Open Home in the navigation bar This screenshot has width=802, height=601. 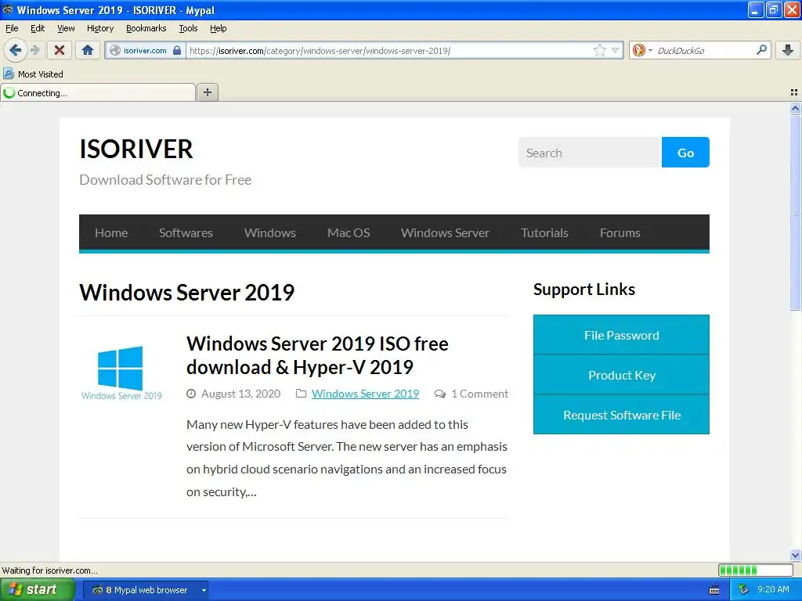pyautogui.click(x=111, y=232)
